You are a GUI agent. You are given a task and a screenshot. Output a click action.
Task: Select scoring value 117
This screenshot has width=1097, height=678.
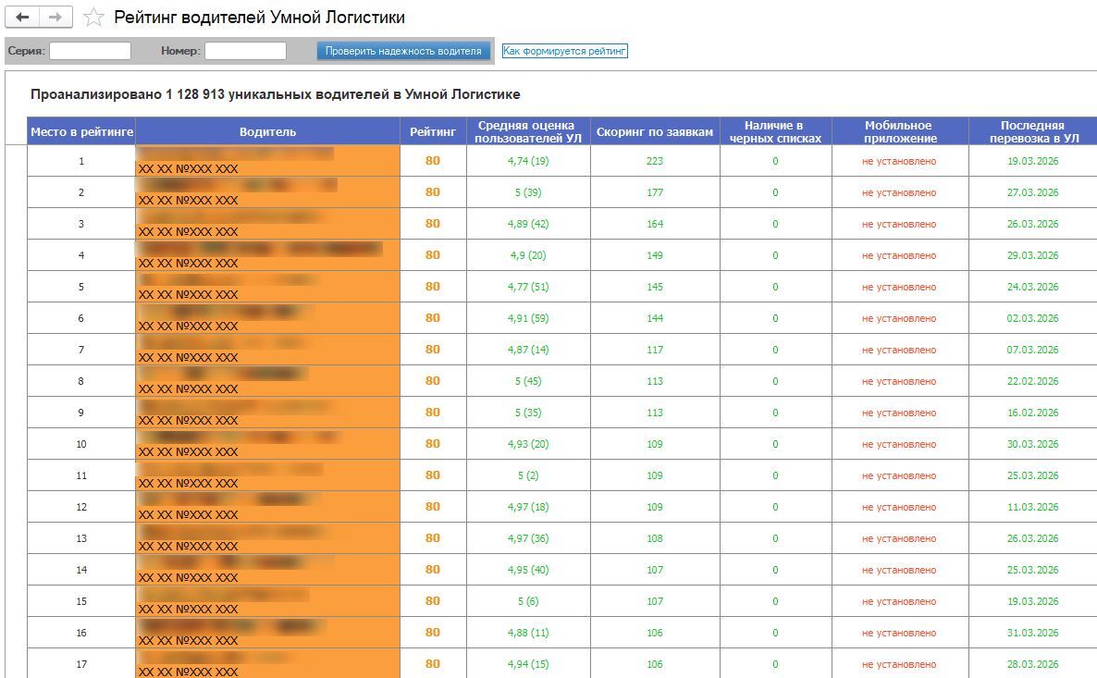point(655,350)
